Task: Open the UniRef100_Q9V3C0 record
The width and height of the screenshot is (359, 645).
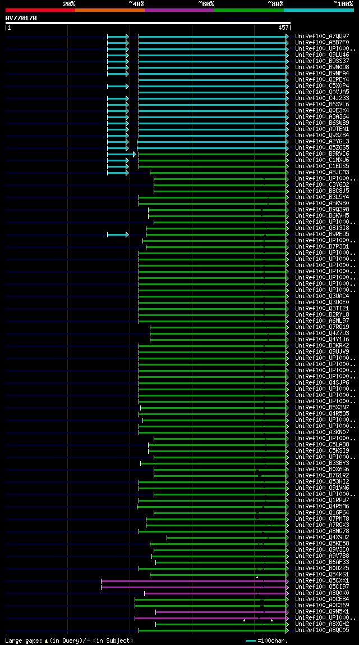Action: [322, 550]
